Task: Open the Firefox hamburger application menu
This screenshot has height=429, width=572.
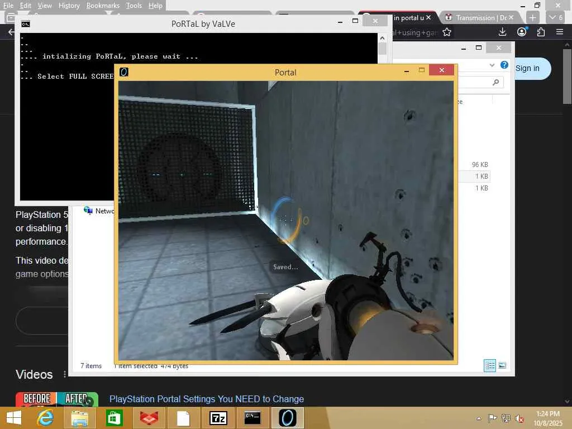Action: tap(560, 32)
